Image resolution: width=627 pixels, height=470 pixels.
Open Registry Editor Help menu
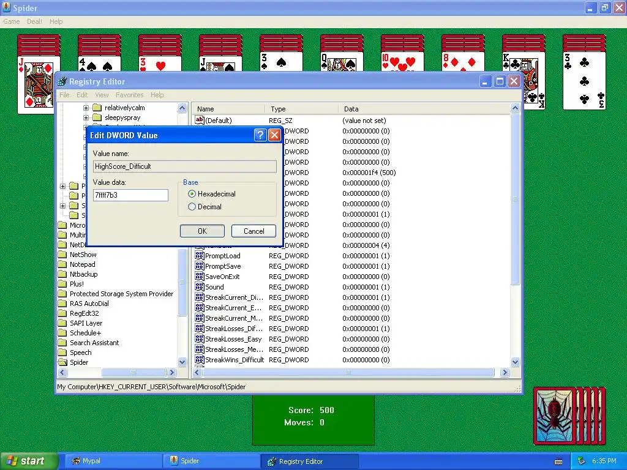tap(157, 95)
